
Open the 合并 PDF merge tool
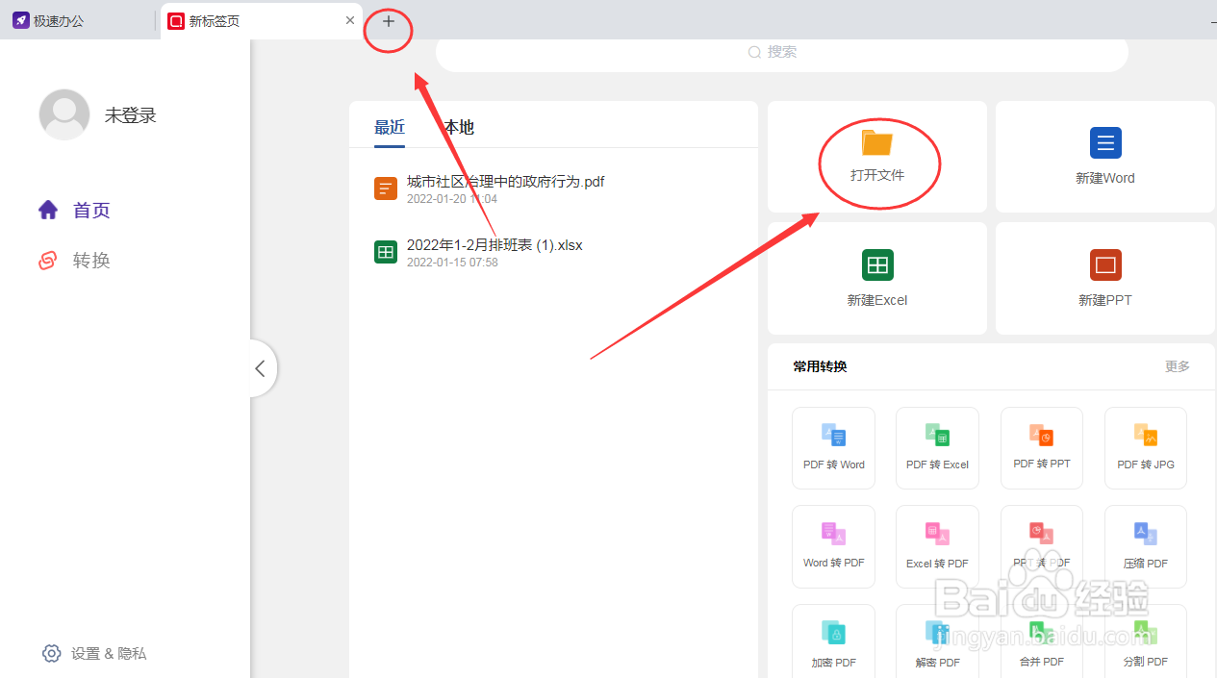click(1041, 640)
